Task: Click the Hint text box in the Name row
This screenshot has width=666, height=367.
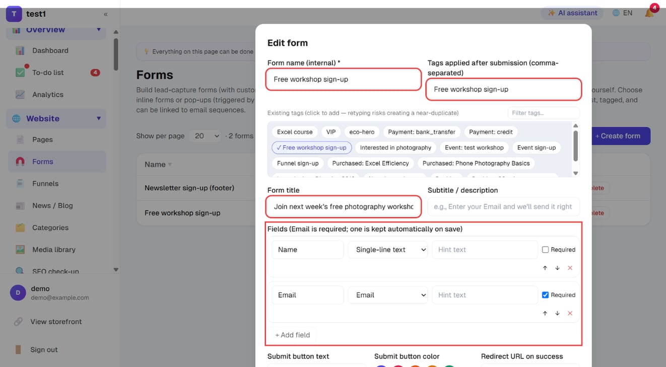Action: [485, 250]
